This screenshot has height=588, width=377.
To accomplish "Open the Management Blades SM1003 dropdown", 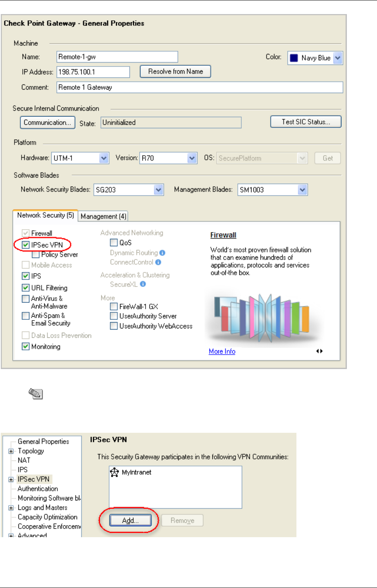I will (302, 190).
